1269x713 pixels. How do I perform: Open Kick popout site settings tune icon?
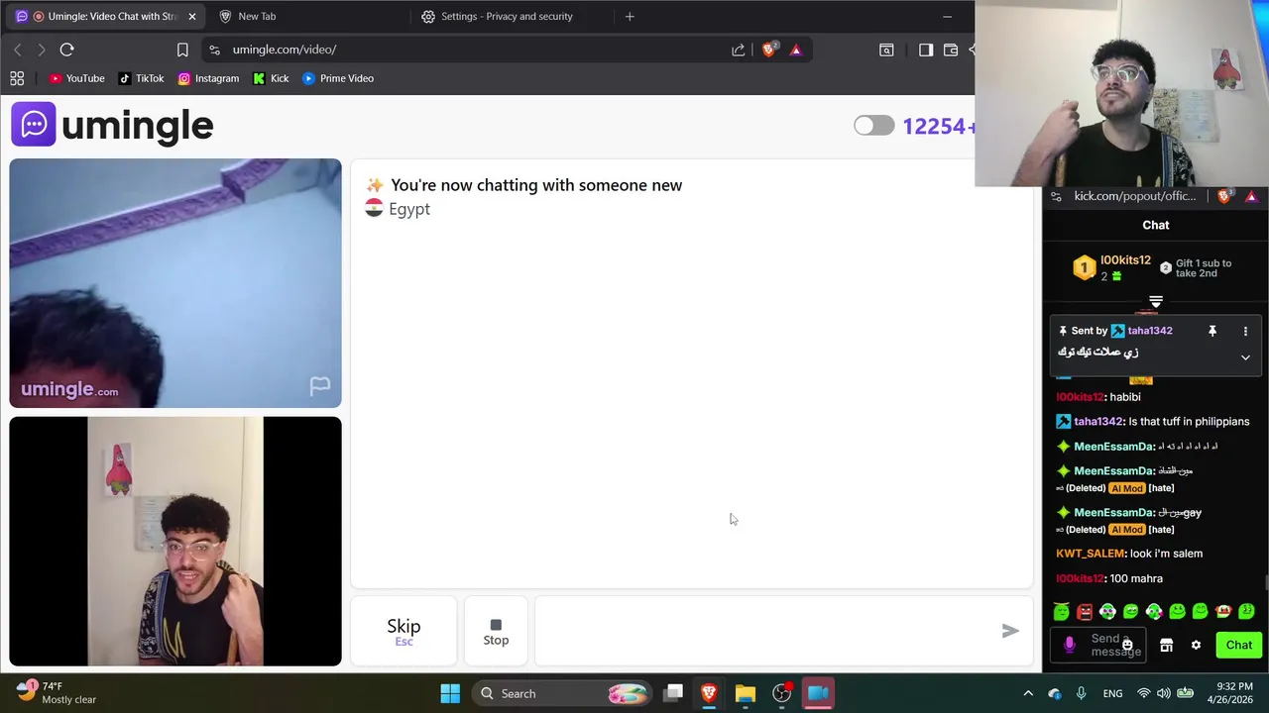point(1056,196)
